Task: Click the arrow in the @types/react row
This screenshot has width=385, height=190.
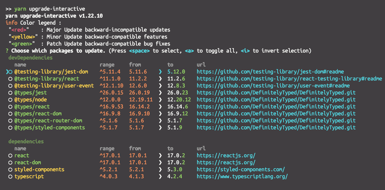Action: pos(160,107)
